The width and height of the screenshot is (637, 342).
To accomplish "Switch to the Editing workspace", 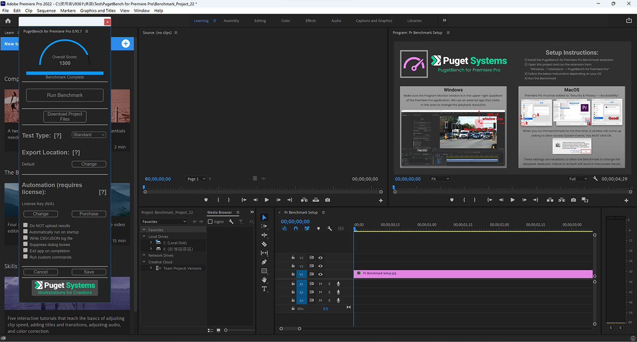I will click(x=260, y=21).
